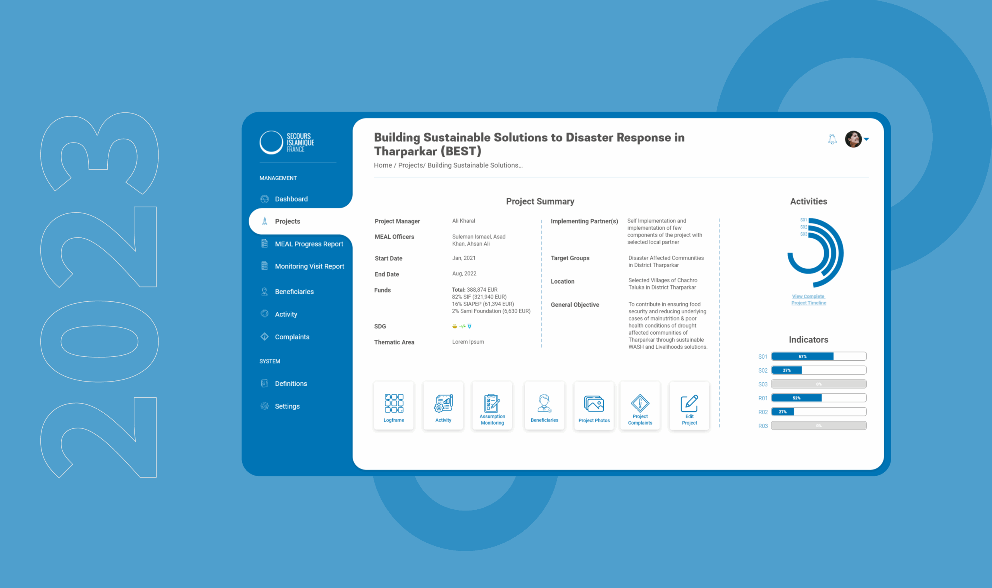The height and width of the screenshot is (588, 992).
Task: Open the Activity card with gear icon
Action: point(443,406)
